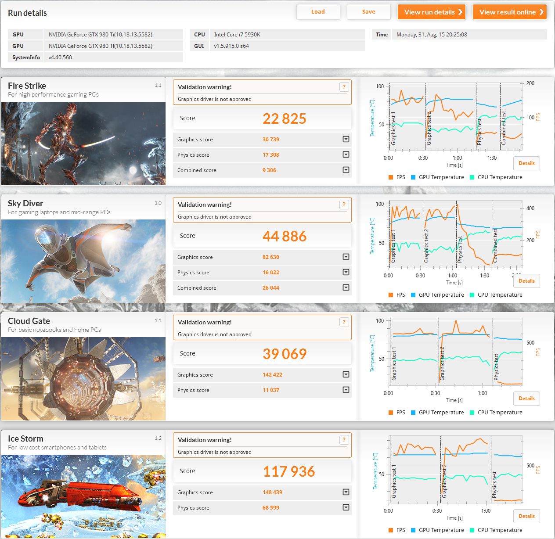Expand Sky Diver Graphics score 82 630
The width and height of the screenshot is (555, 539).
346,257
